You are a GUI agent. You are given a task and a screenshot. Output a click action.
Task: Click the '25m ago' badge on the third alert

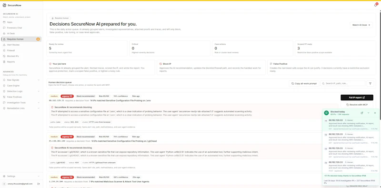(136, 177)
